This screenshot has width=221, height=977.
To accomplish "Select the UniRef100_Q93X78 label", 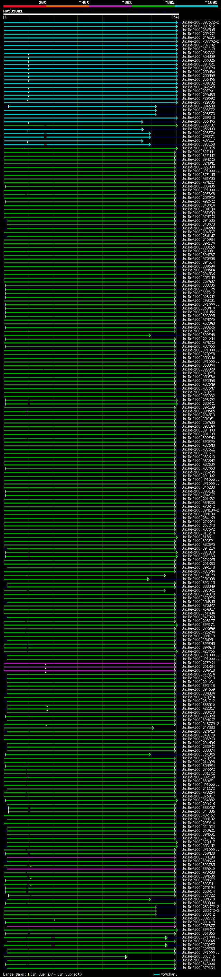I will [x=198, y=712].
